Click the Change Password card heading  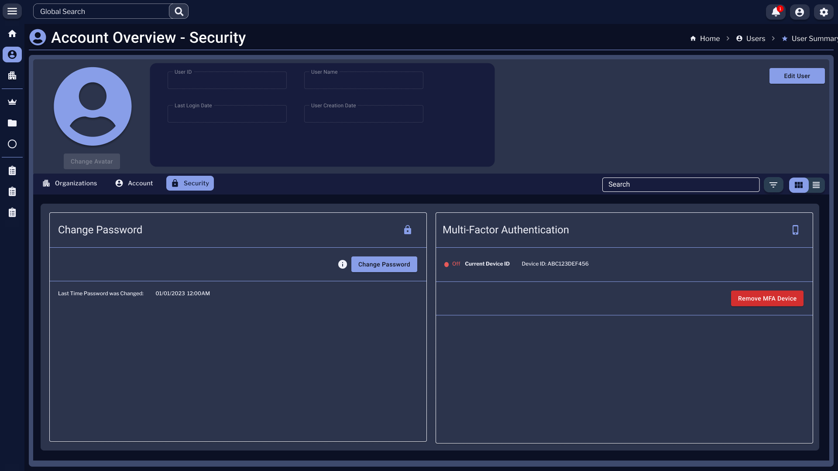coord(100,230)
